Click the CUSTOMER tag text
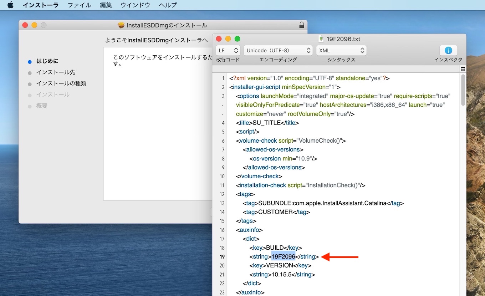 point(276,212)
